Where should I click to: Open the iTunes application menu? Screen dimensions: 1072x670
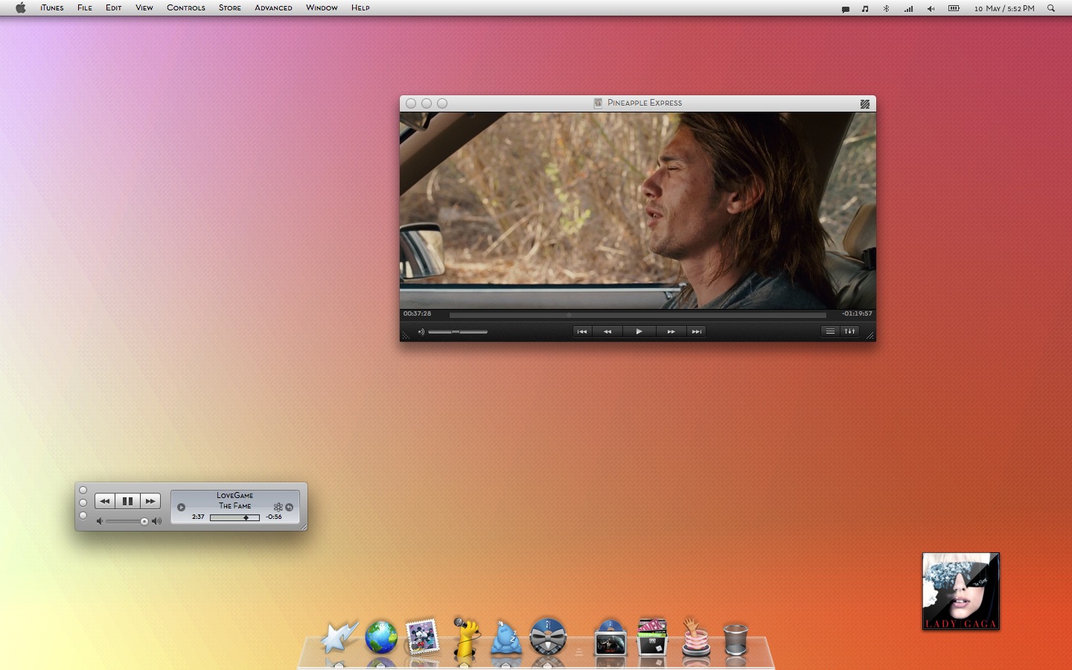click(x=52, y=7)
